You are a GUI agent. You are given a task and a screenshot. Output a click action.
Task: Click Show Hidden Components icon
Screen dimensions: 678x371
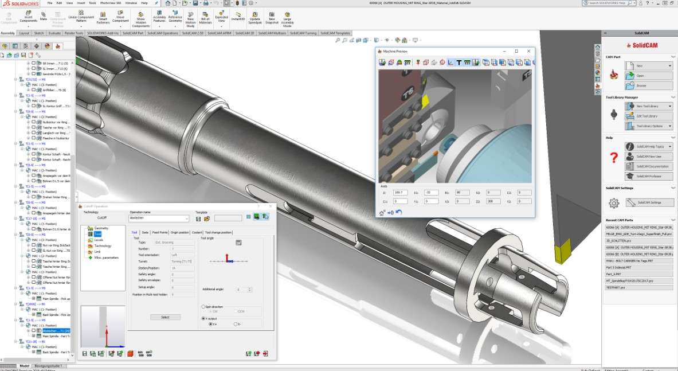pyautogui.click(x=140, y=19)
